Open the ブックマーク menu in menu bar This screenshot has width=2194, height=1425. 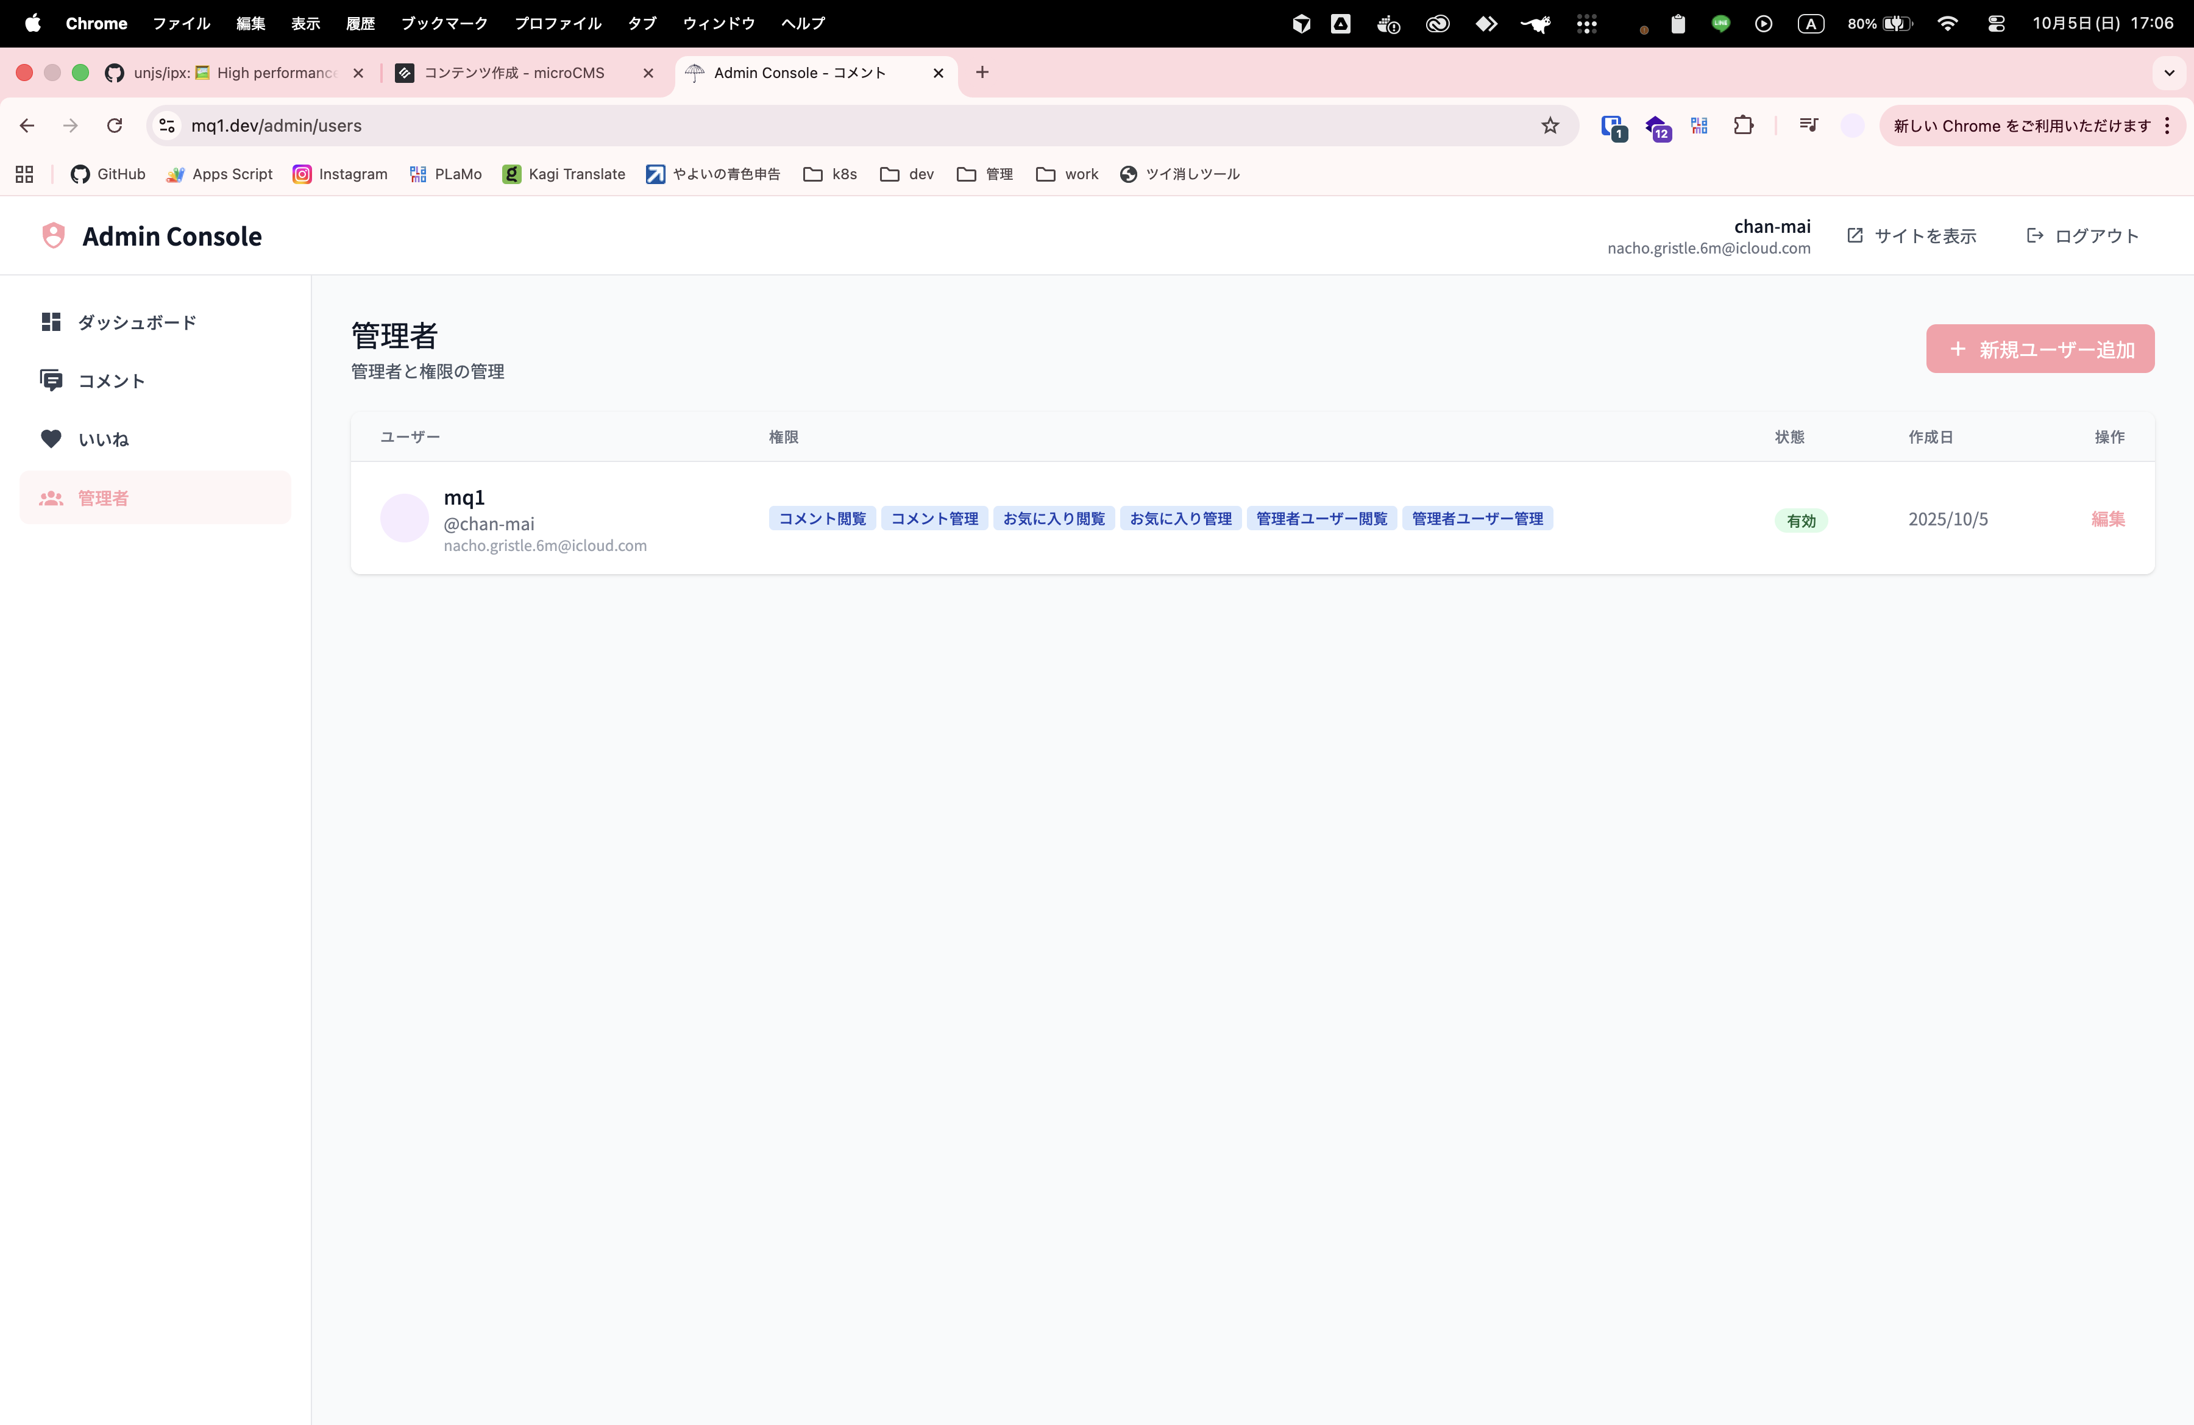(444, 23)
